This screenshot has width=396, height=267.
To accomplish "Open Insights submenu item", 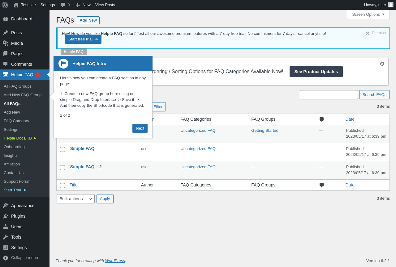I will [11, 155].
